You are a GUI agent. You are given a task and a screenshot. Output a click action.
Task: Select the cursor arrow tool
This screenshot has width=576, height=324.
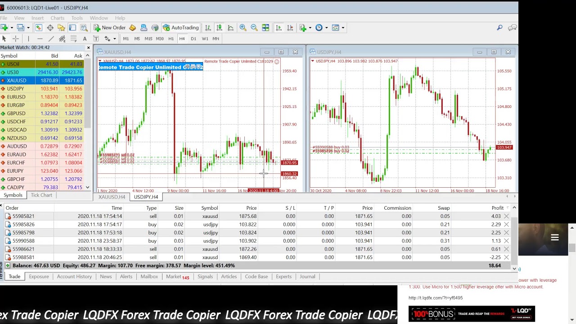[x=4, y=39]
